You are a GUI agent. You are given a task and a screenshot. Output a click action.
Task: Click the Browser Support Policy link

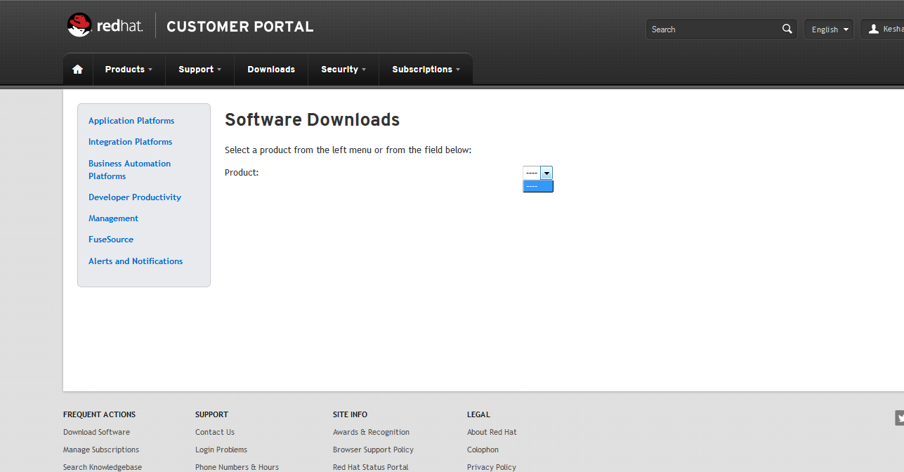tap(373, 450)
